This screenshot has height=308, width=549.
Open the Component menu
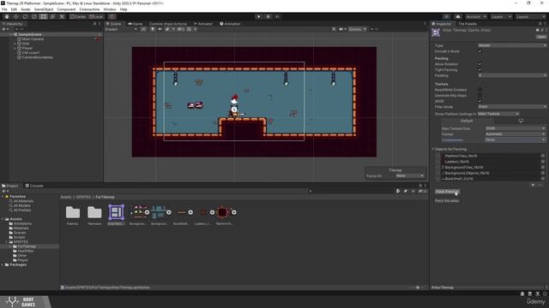pyautogui.click(x=66, y=9)
